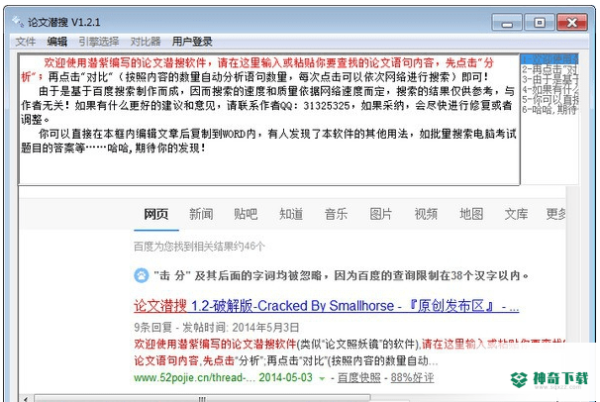Click into the thesis text input area

269,120
